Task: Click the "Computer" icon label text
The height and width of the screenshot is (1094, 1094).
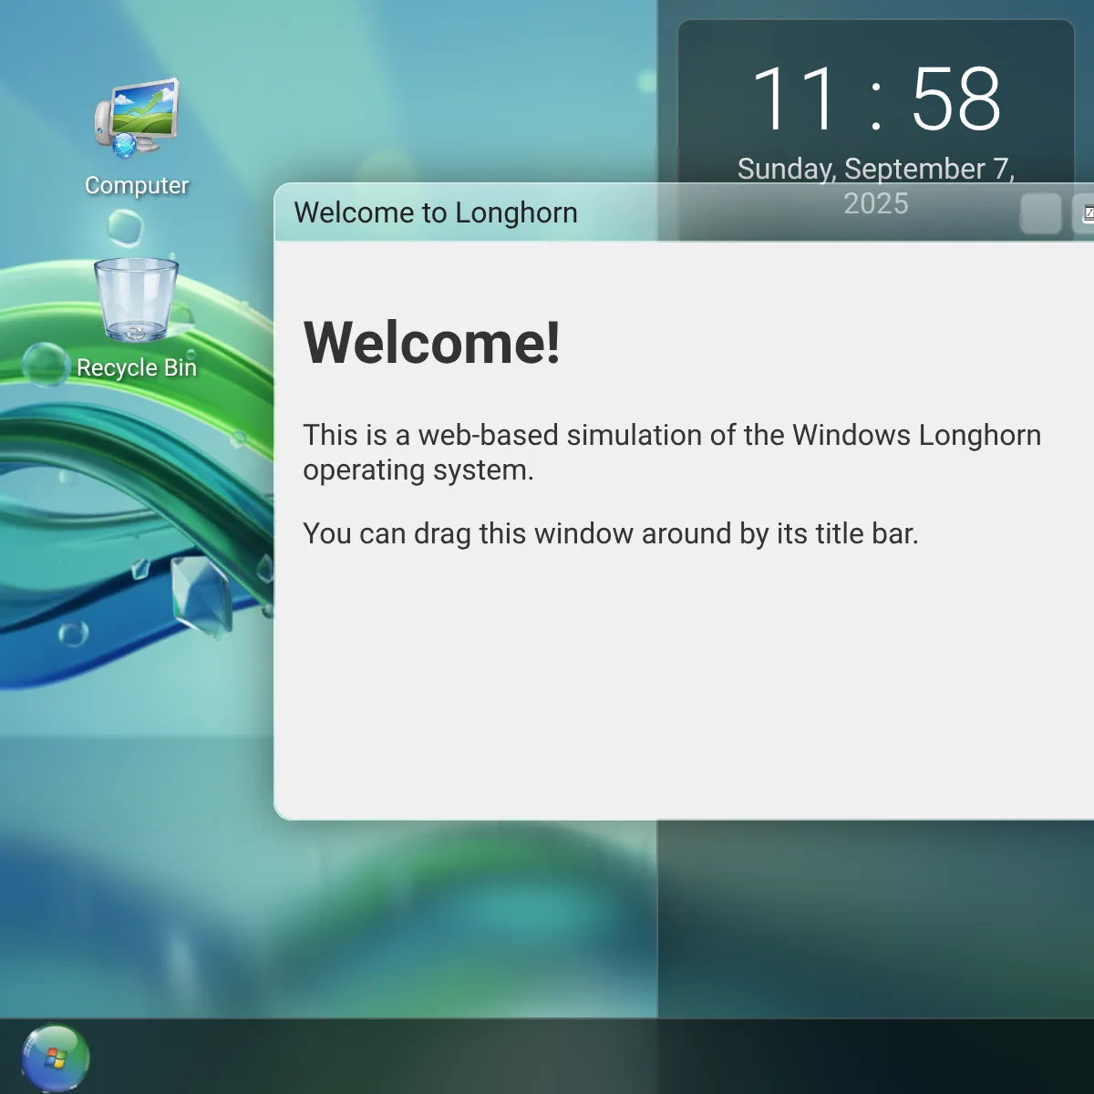Action: pos(137,185)
